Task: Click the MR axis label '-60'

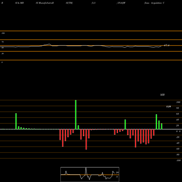Action: coord(178,149)
